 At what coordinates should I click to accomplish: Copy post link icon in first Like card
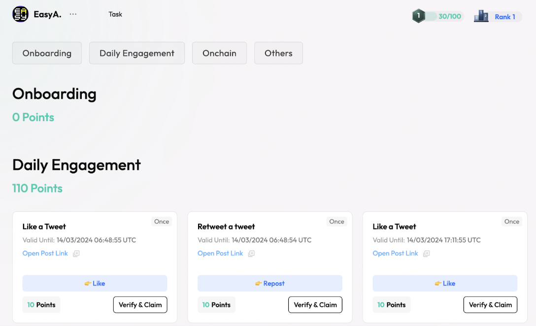click(x=76, y=254)
